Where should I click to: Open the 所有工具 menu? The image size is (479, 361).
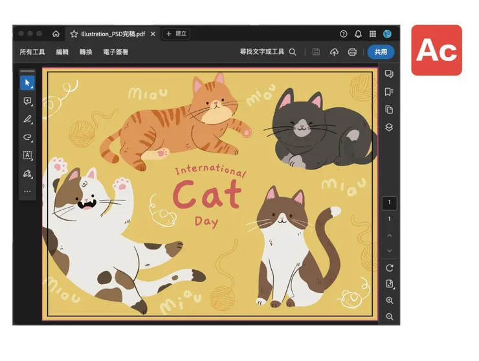(32, 52)
